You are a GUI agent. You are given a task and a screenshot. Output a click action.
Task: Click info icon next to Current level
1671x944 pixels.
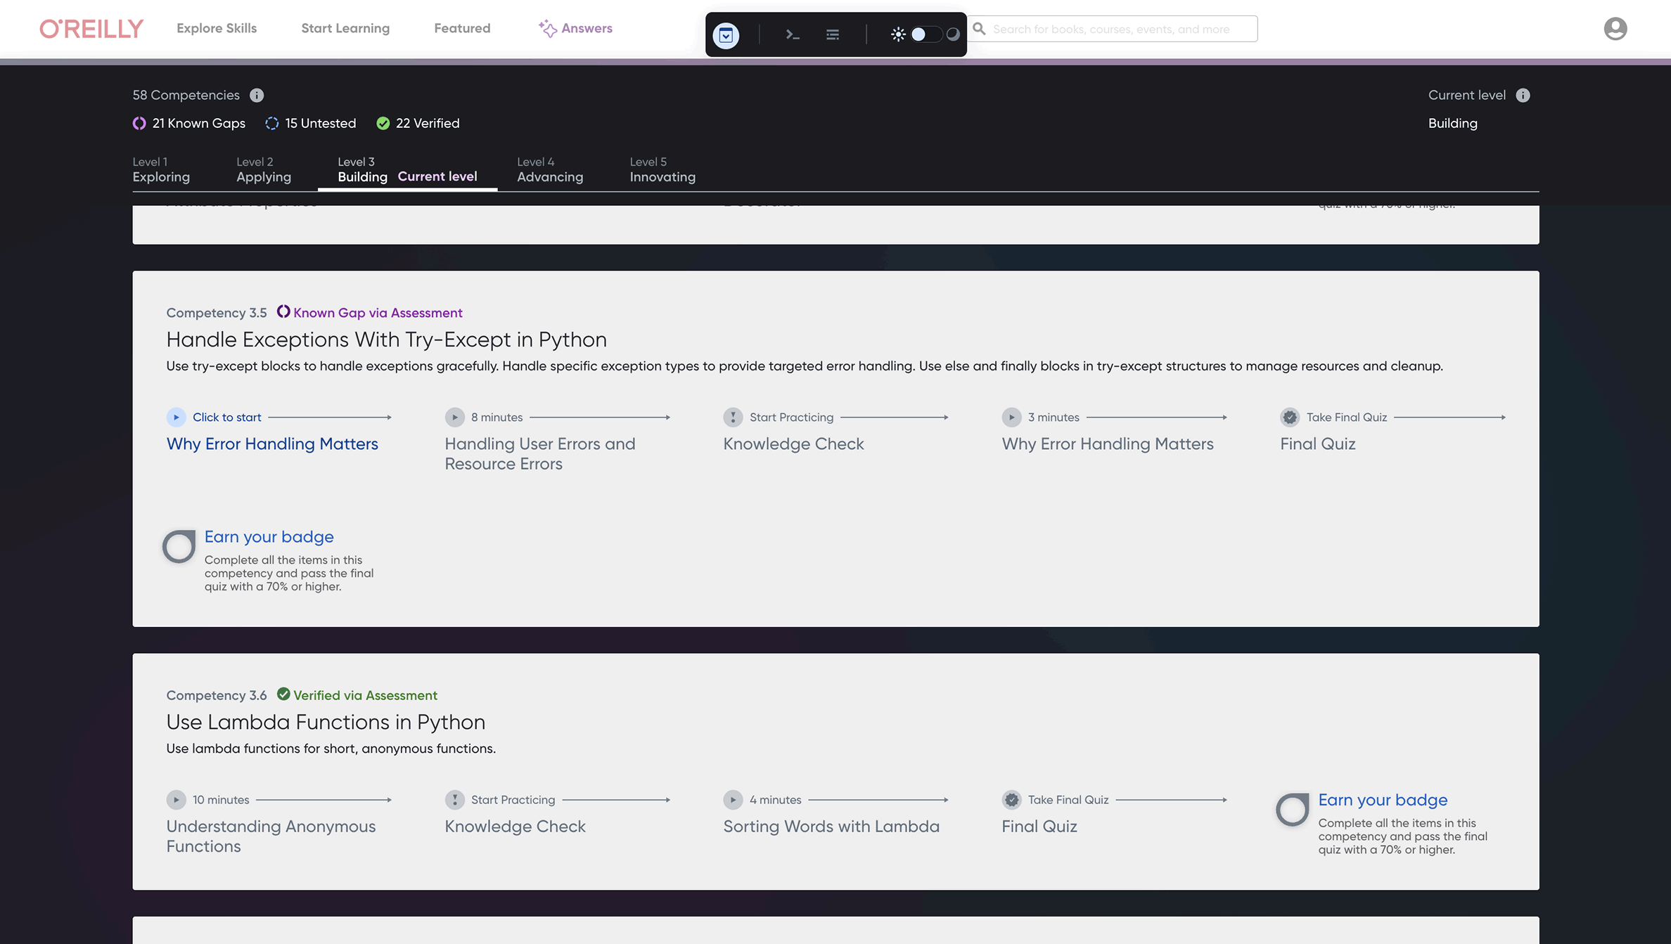[1523, 95]
